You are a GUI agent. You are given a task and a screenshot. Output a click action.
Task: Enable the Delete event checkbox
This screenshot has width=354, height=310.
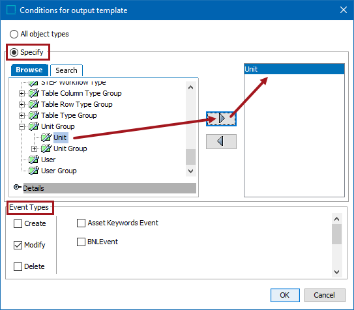coord(18,266)
